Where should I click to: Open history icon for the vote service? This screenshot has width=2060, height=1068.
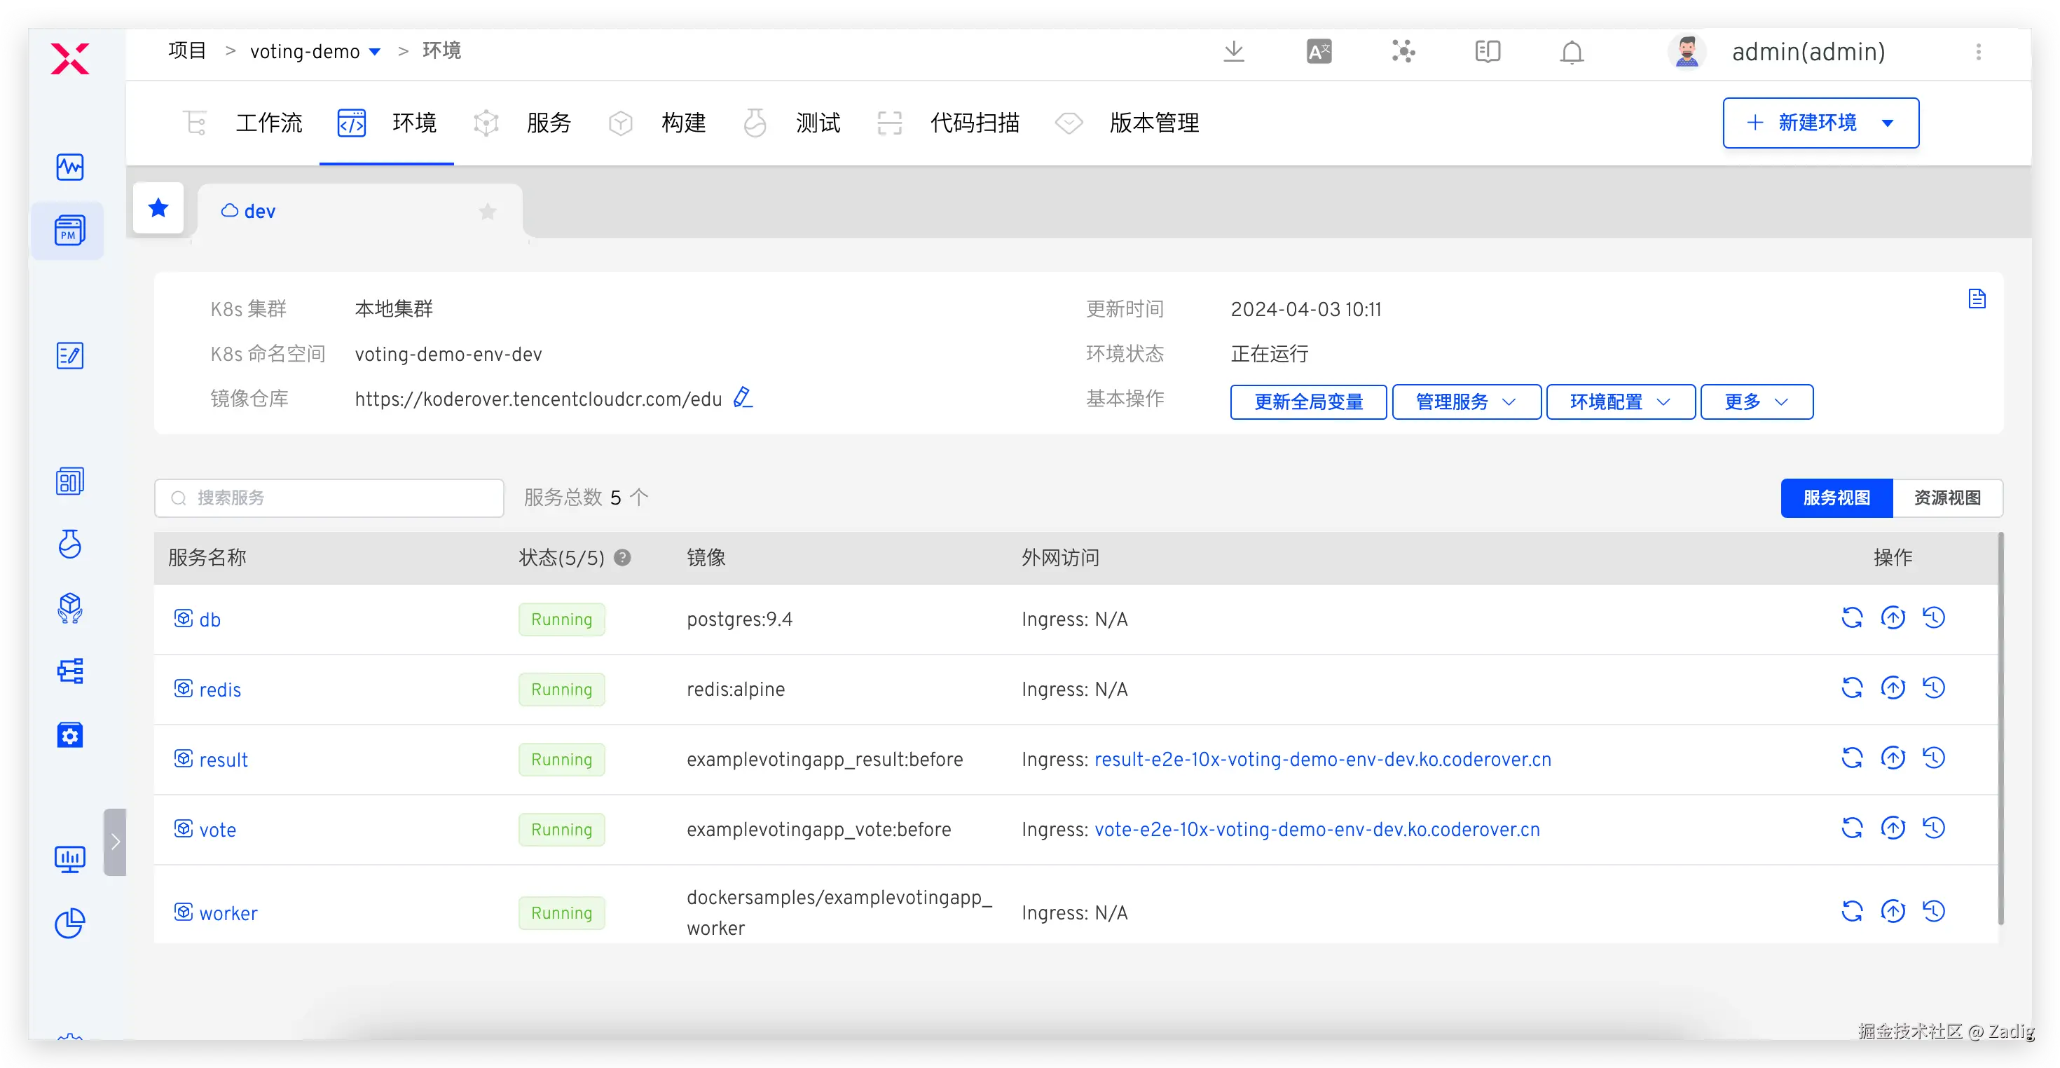1933,828
